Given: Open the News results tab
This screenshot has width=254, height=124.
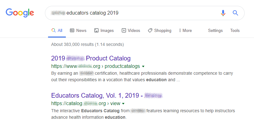Looking at the screenshot, I should point(78,30).
